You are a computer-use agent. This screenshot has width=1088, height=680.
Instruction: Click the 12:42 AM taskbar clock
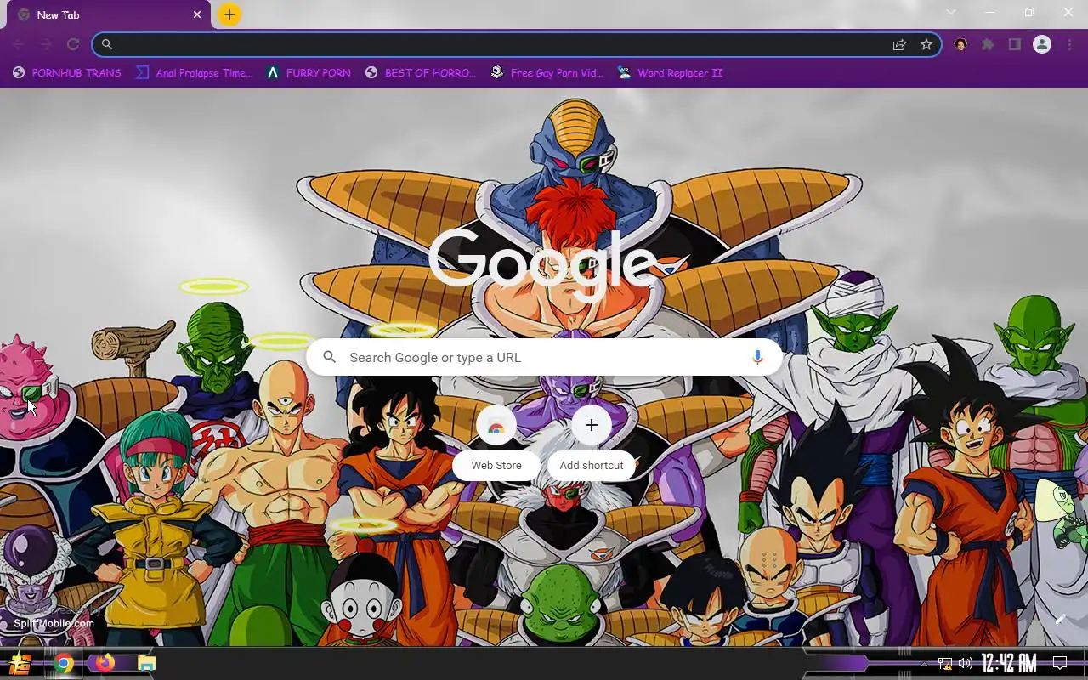(1008, 664)
